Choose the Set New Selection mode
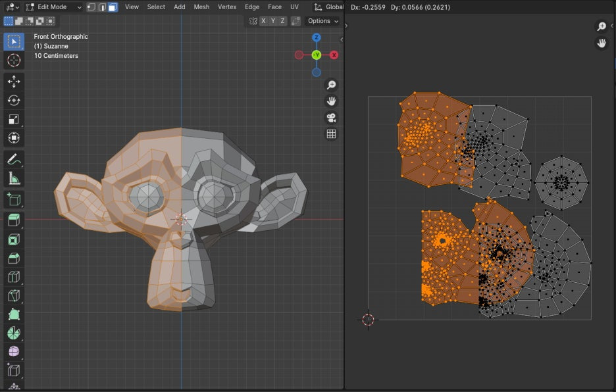Image resolution: width=616 pixels, height=392 pixels. click(9, 21)
